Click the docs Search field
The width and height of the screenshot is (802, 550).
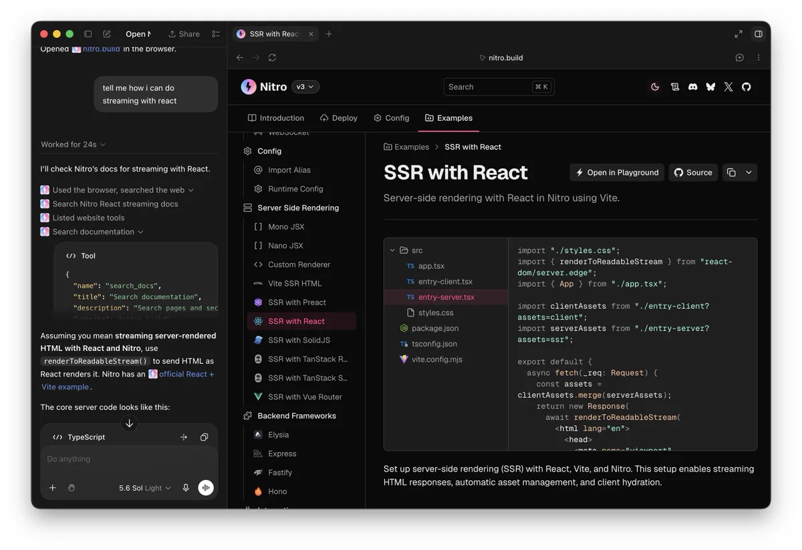499,87
